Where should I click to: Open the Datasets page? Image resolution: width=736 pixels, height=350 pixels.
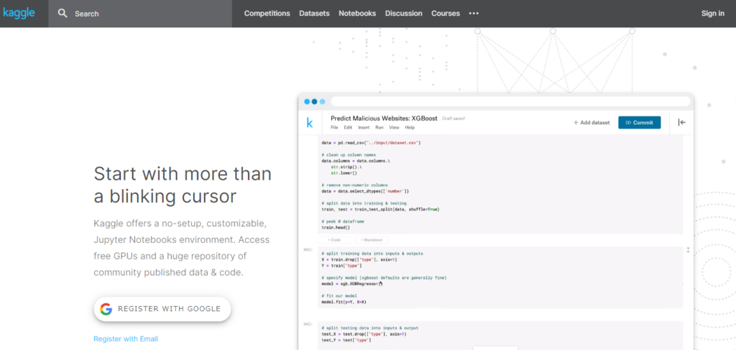point(315,13)
